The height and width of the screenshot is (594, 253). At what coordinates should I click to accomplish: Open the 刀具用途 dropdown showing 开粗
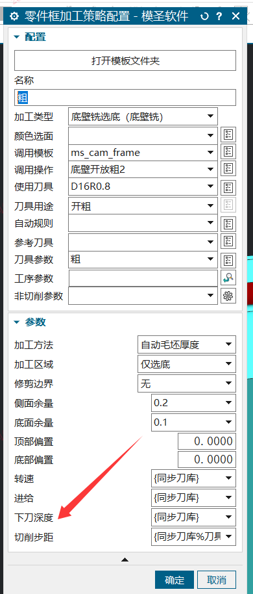(143, 206)
